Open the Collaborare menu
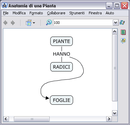Viewport: 130px width, 125px height. click(x=56, y=13)
